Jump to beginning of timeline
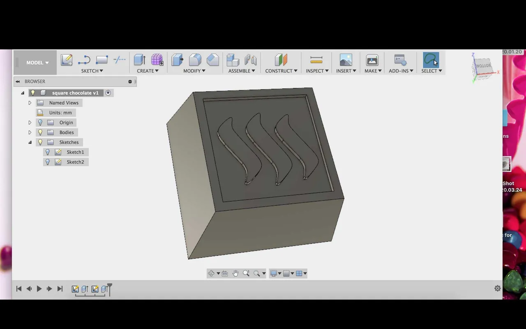The width and height of the screenshot is (526, 329). 19,289
